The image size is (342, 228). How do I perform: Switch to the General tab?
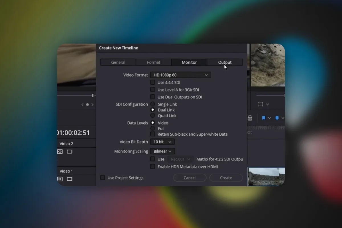pyautogui.click(x=118, y=62)
